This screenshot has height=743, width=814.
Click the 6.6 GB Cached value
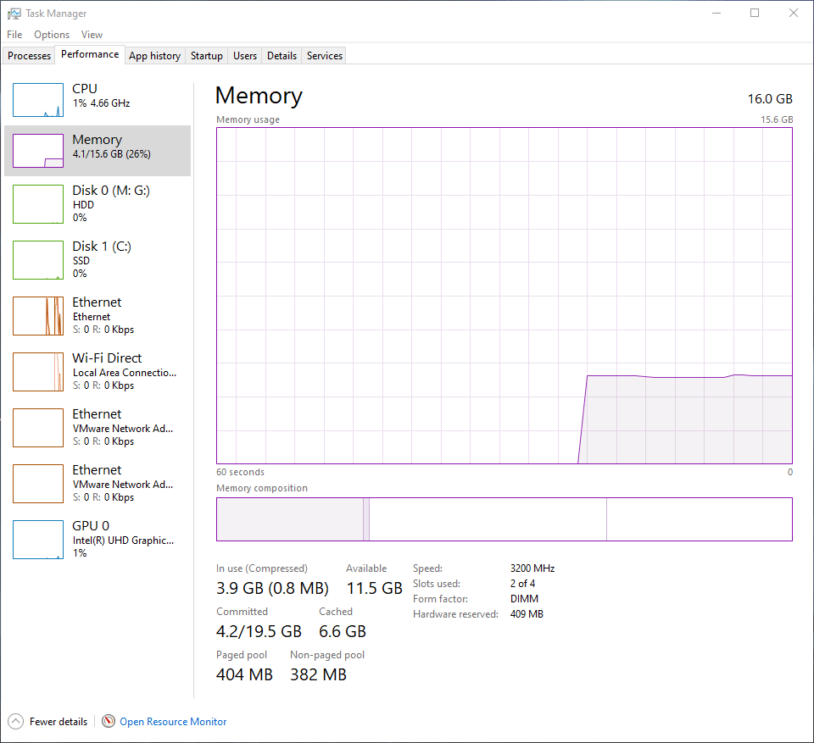pos(342,631)
